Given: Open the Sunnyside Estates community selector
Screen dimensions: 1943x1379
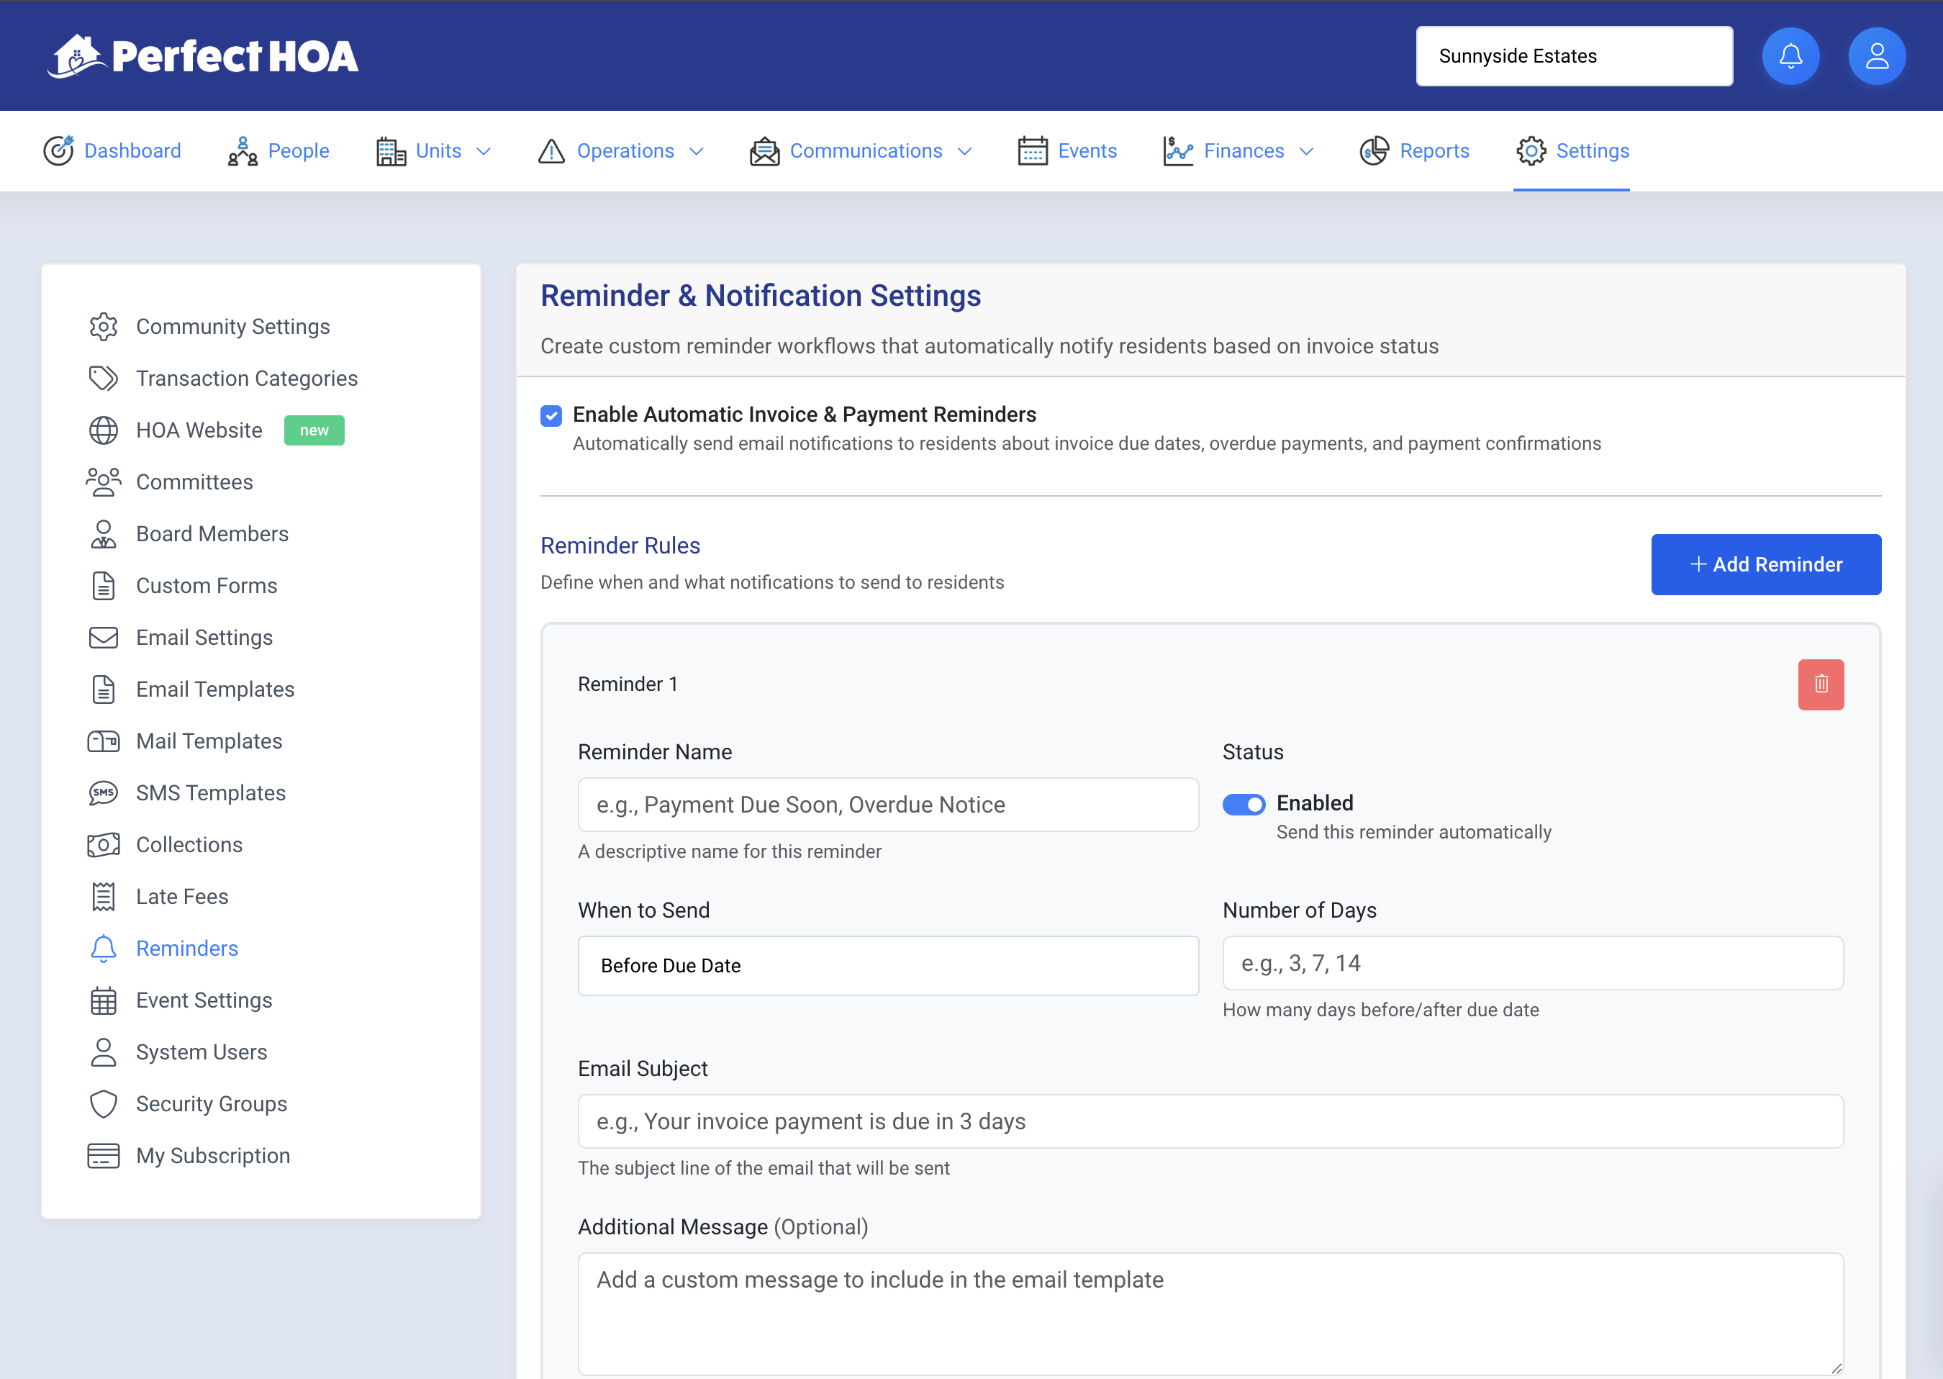Looking at the screenshot, I should pos(1573,56).
